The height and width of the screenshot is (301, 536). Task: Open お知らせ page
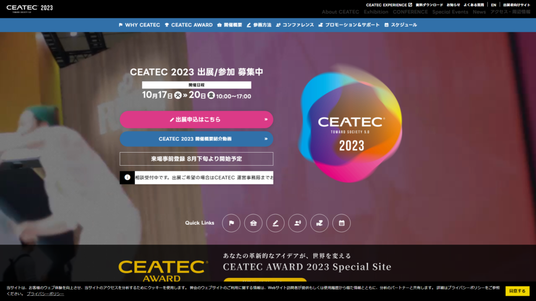(453, 5)
